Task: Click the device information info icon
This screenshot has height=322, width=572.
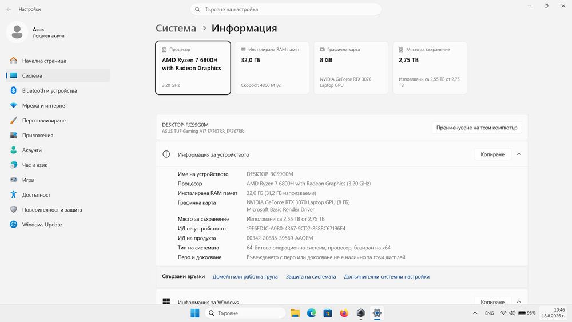Action: [166, 154]
